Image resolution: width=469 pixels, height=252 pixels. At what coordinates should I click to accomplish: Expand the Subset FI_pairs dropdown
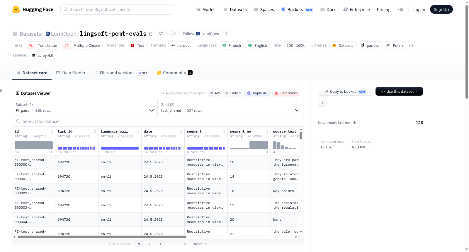pos(85,107)
